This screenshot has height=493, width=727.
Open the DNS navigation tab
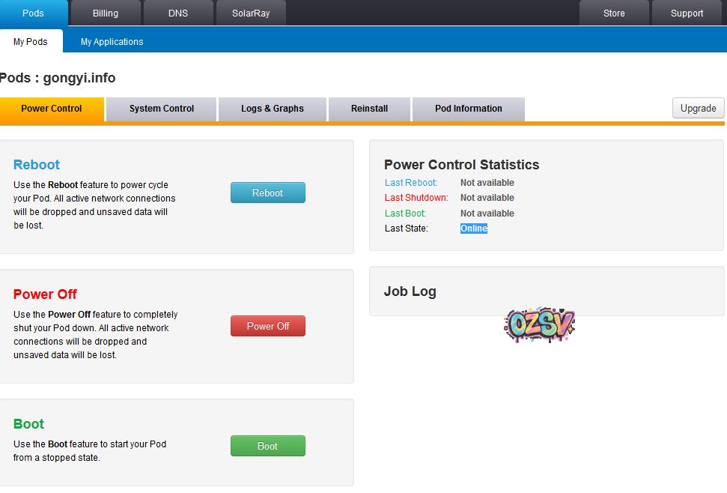click(178, 13)
